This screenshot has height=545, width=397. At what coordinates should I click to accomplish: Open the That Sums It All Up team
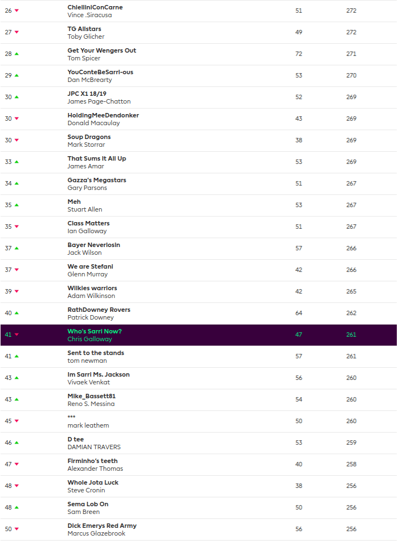[97, 158]
